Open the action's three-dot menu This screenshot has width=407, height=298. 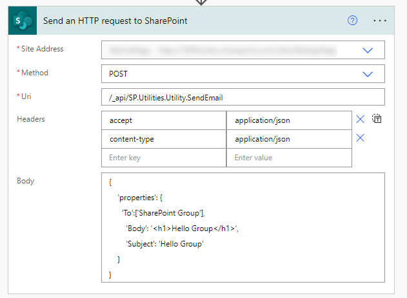coord(379,21)
